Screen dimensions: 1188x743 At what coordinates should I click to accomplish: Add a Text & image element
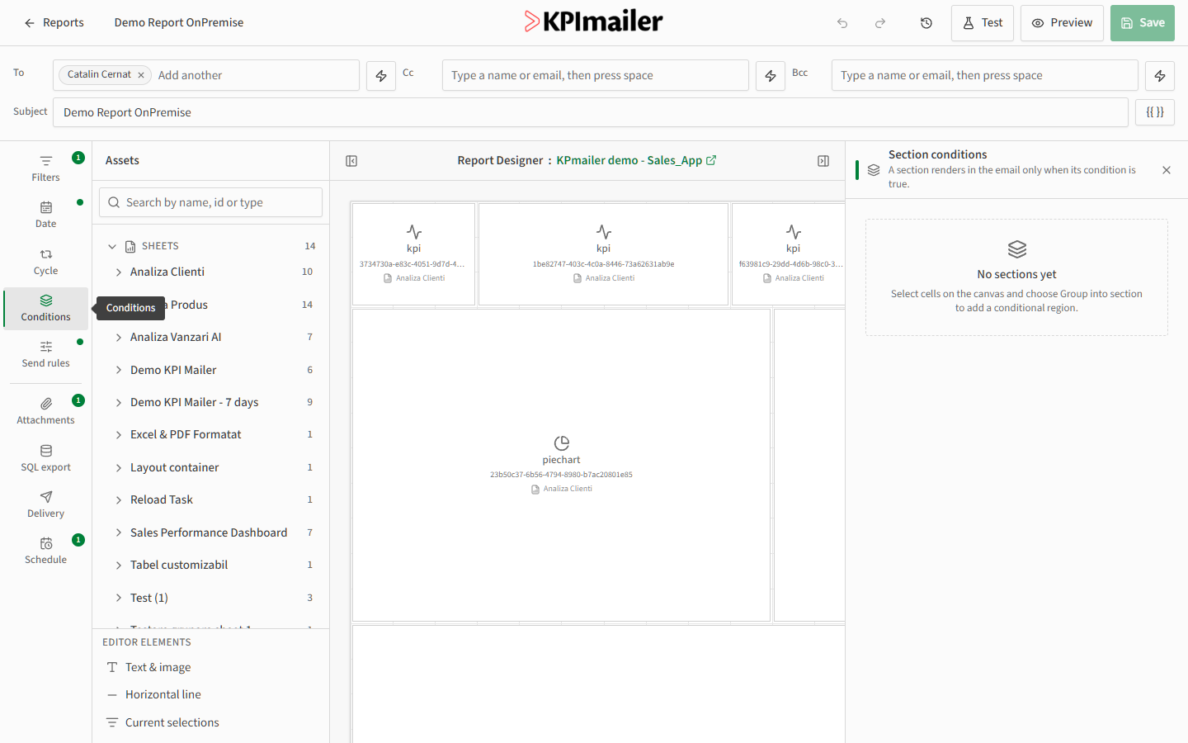210,667
